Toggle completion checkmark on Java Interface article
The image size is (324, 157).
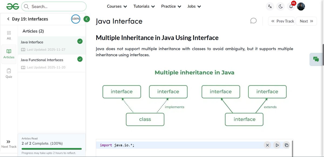click(80, 41)
